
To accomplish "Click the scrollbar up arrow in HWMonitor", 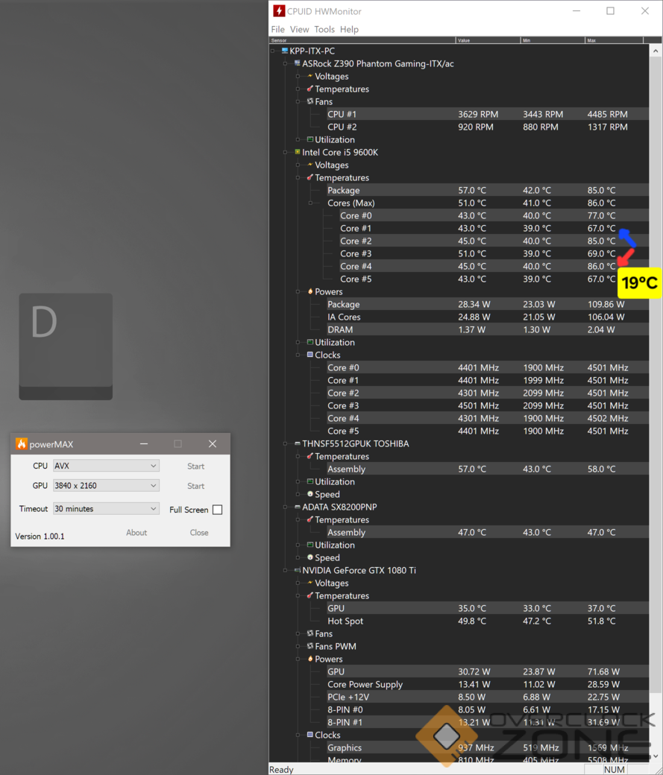I will click(656, 51).
